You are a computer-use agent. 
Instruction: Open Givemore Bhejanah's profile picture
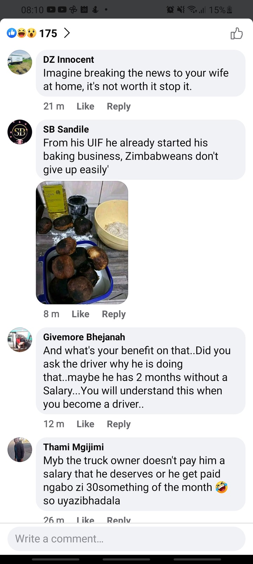(x=20, y=340)
